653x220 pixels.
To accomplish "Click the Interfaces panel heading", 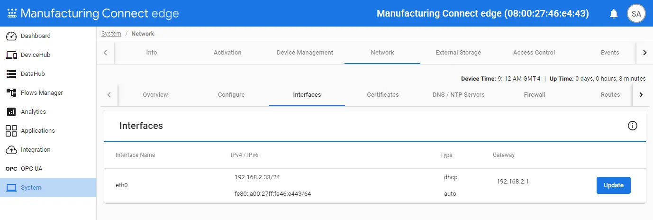I will (x=141, y=126).
